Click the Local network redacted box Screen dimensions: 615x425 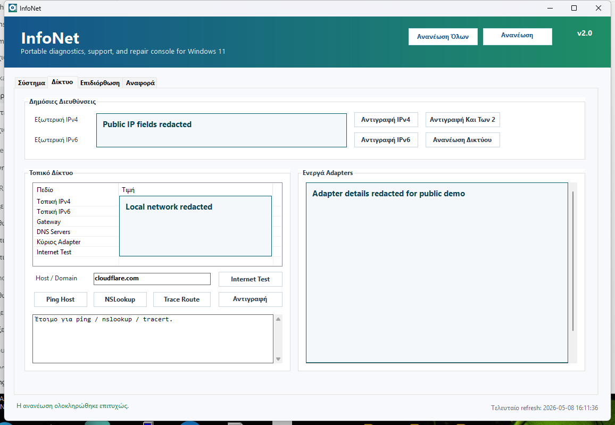(x=195, y=226)
